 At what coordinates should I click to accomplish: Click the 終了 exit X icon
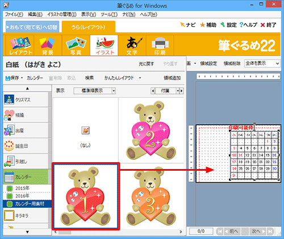coord(262,25)
